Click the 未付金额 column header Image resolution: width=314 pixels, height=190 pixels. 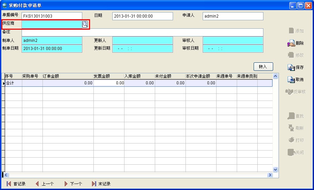[x=170, y=76]
